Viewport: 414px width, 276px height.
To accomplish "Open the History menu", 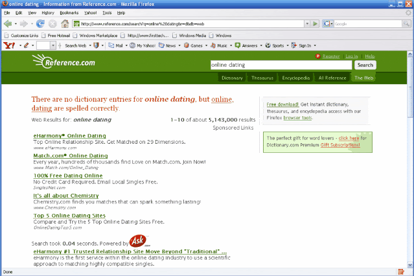I will [48, 13].
